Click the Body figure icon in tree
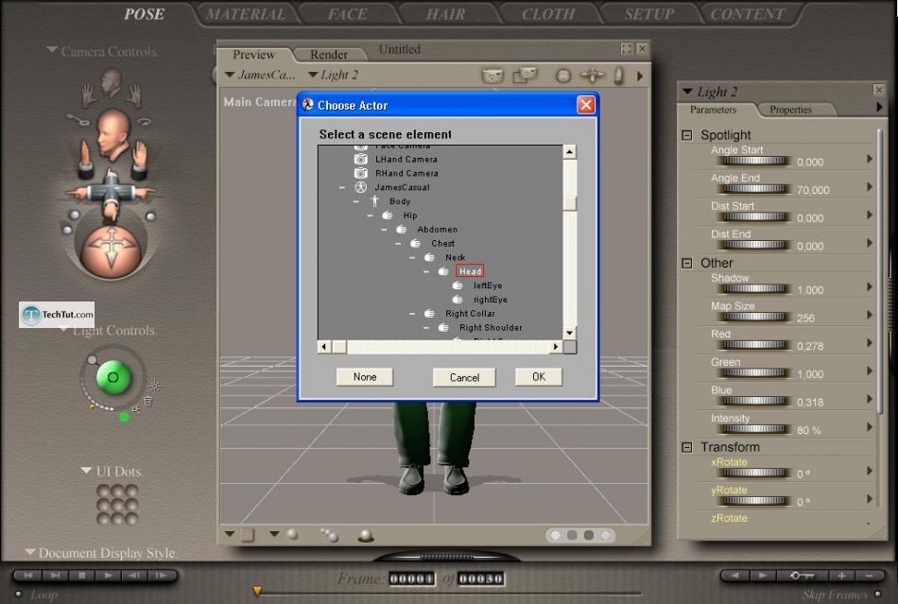The height and width of the screenshot is (604, 898). click(374, 201)
